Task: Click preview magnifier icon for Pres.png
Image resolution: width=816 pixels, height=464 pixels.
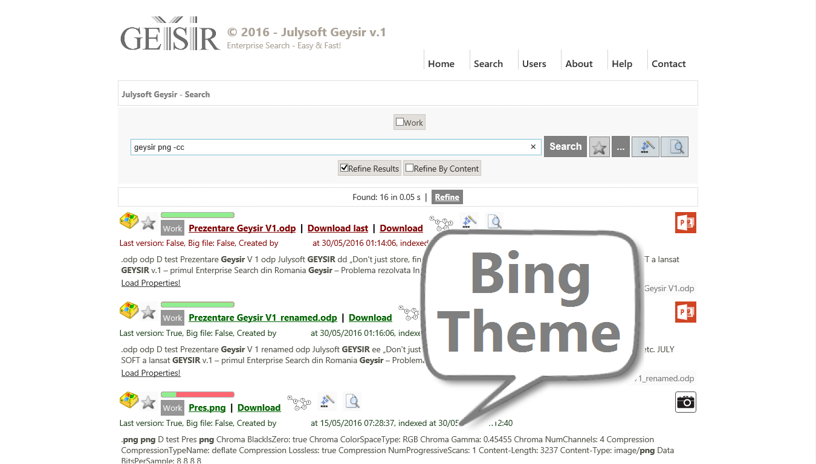Action: [352, 401]
